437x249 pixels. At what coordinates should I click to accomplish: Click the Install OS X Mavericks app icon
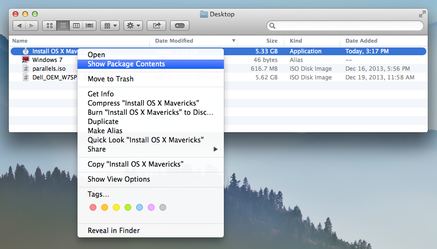(x=26, y=51)
